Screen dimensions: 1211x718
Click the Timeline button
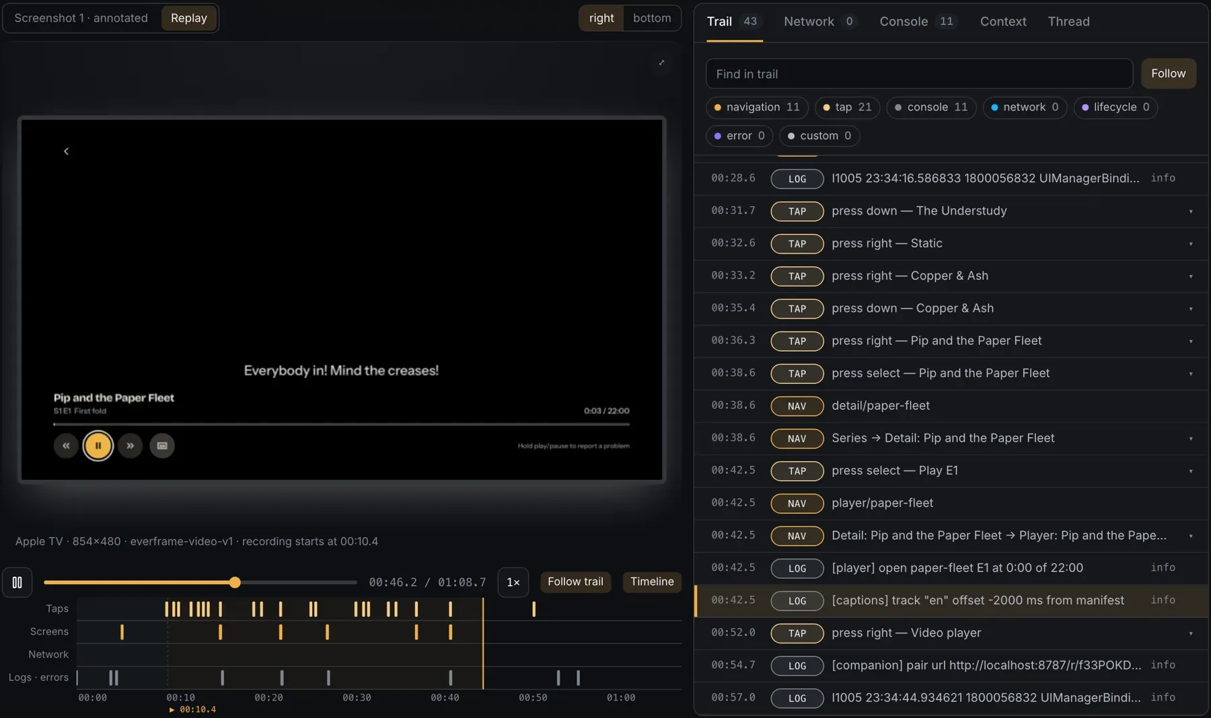652,582
